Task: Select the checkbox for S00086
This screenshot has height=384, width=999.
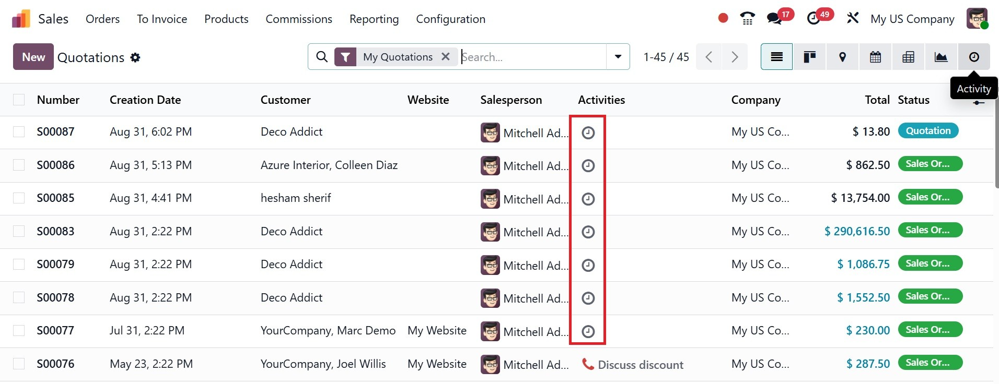Action: point(19,165)
